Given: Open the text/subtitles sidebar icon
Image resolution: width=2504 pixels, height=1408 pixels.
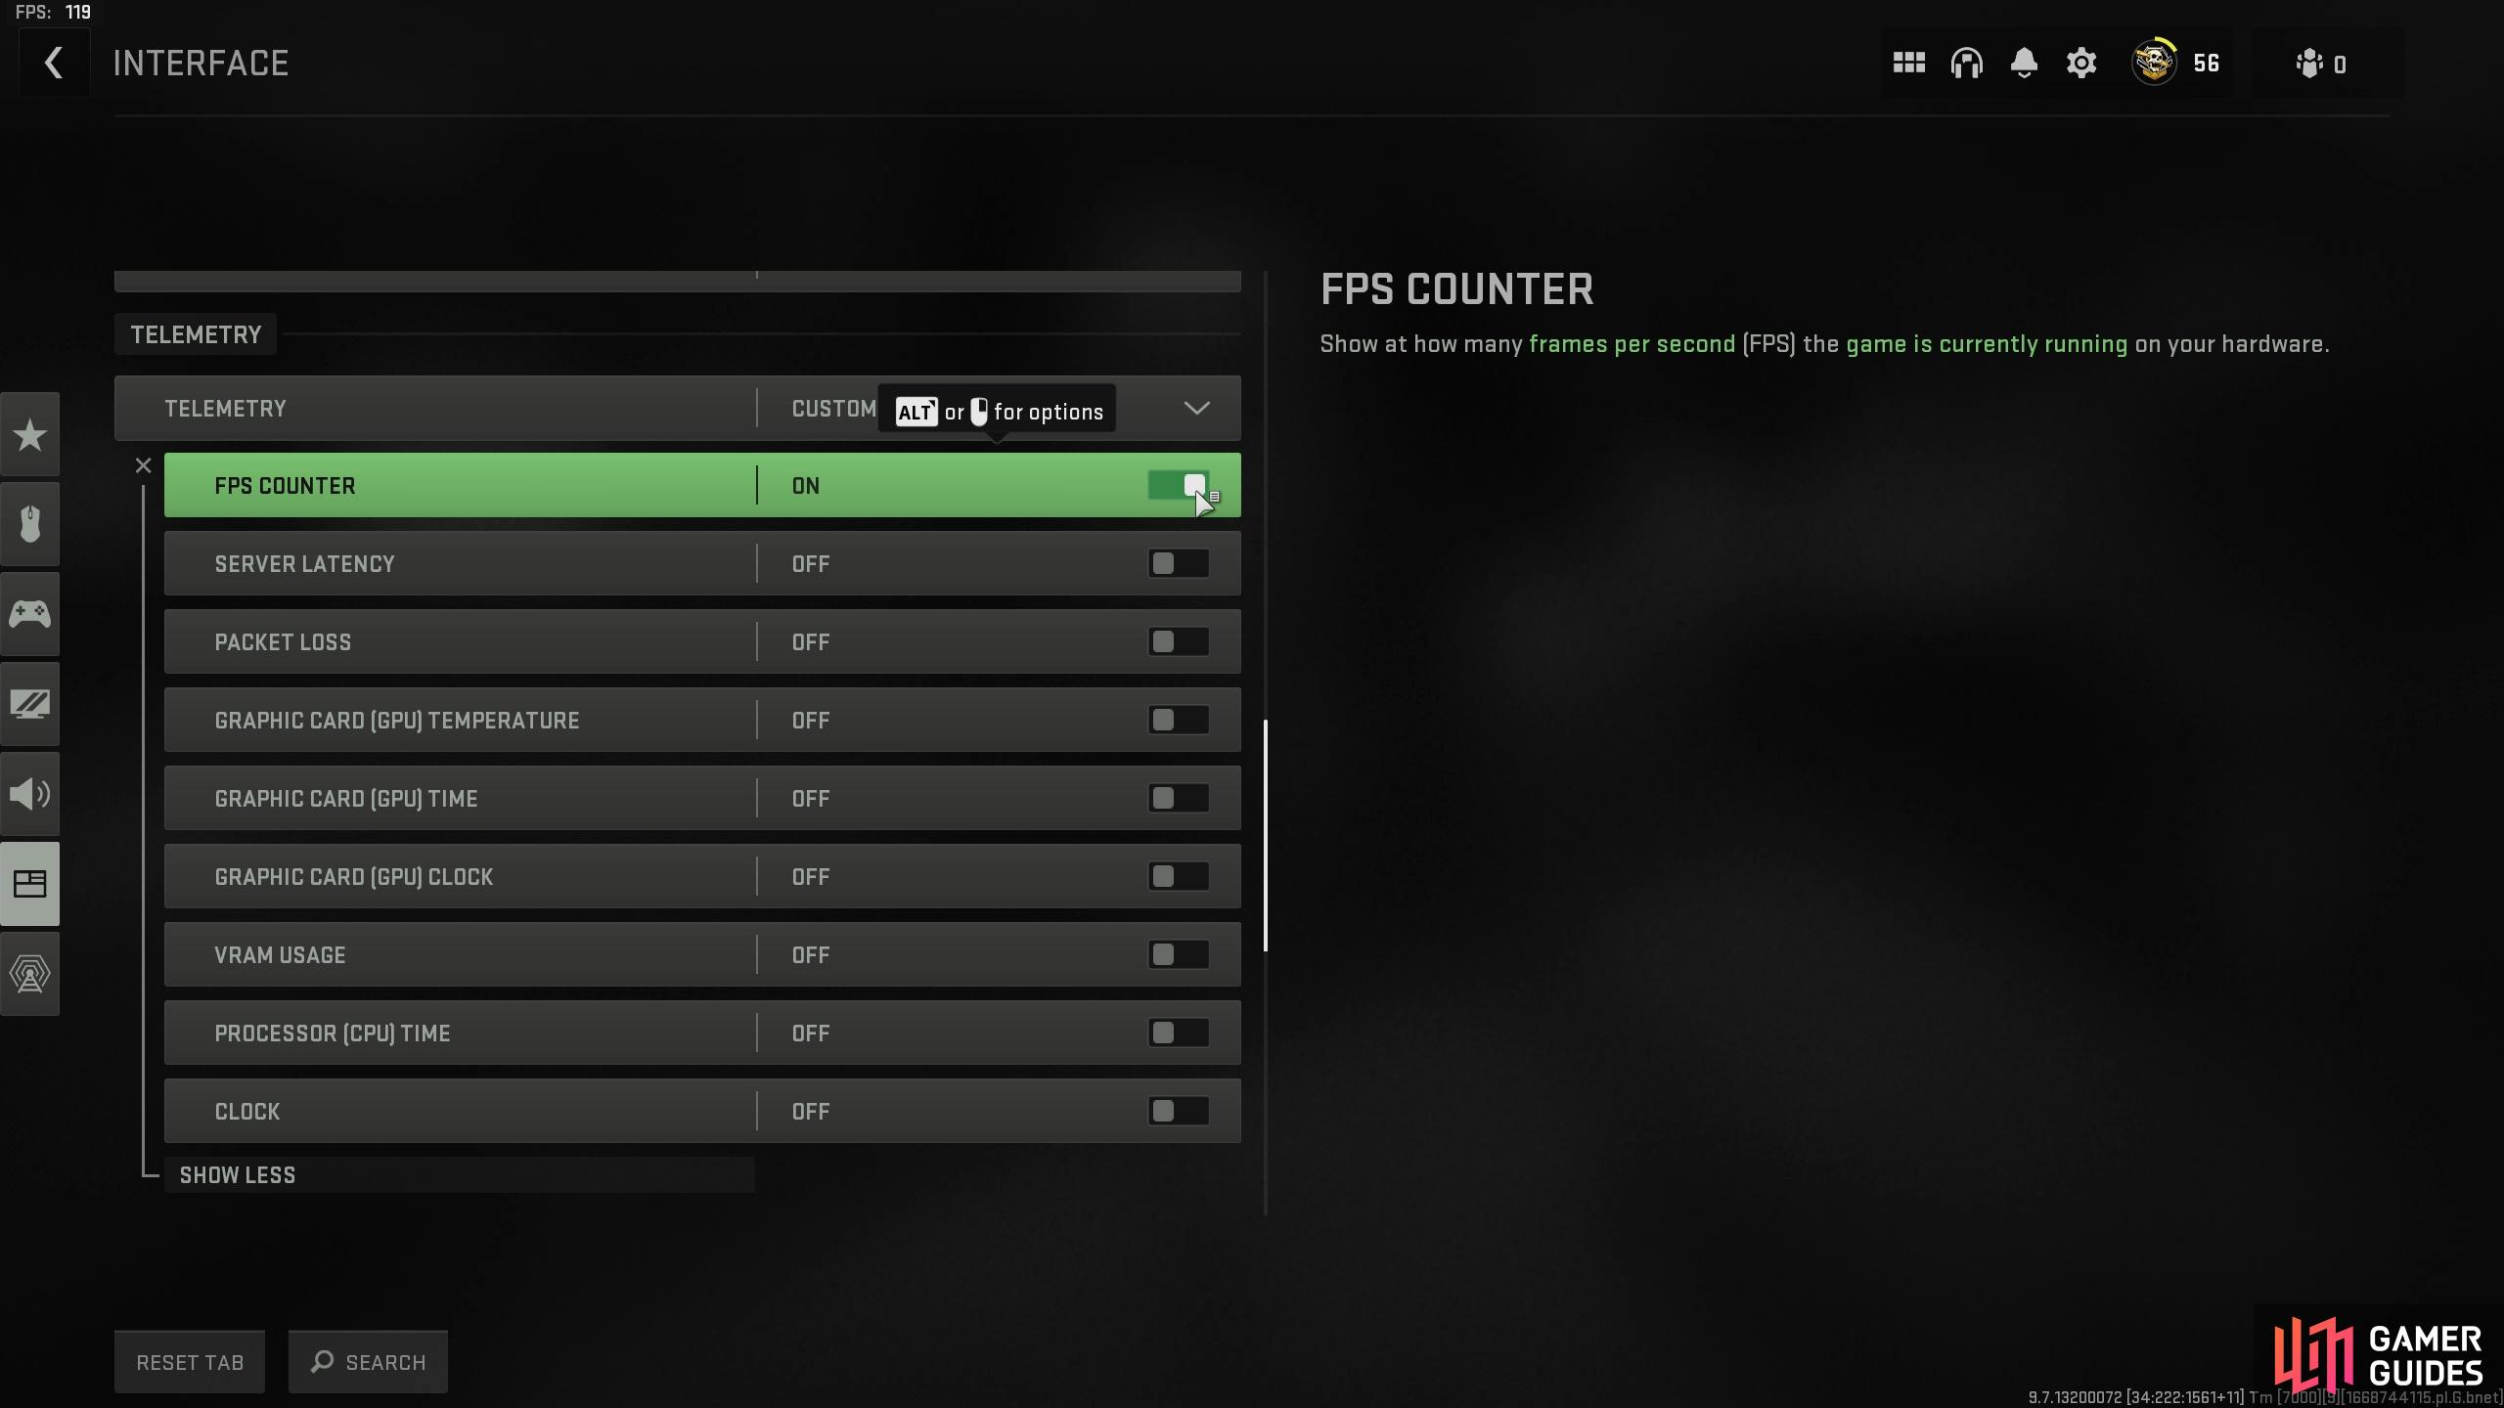Looking at the screenshot, I should (29, 882).
